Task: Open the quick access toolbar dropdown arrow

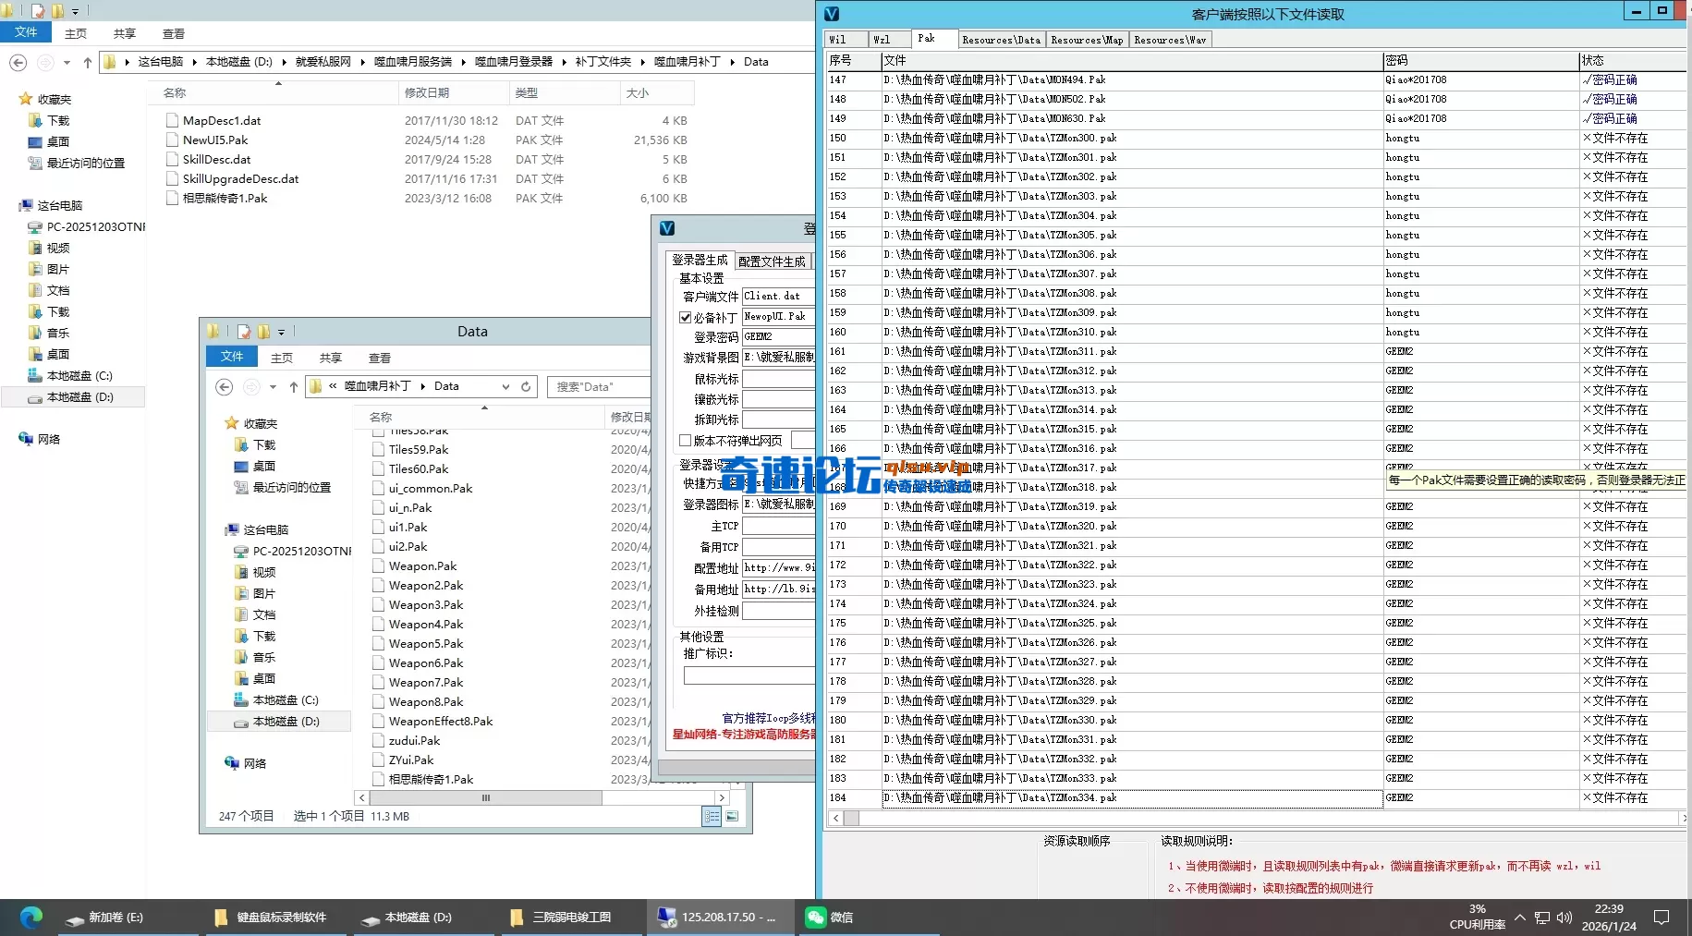Action: click(x=76, y=10)
